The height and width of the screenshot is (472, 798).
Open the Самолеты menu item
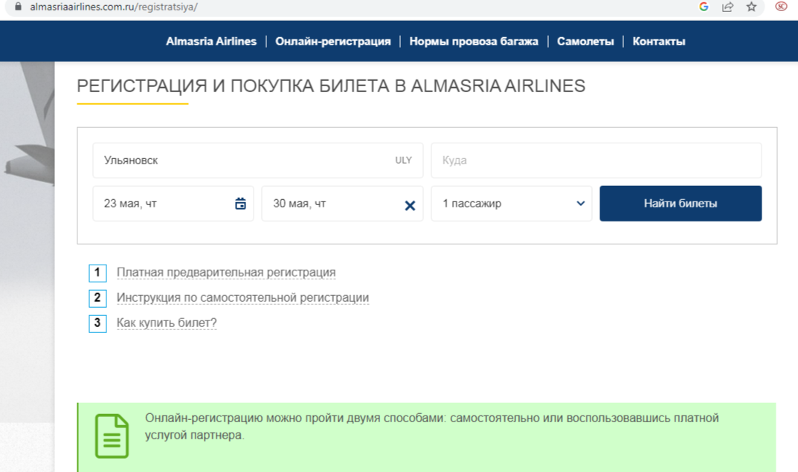pyautogui.click(x=585, y=41)
